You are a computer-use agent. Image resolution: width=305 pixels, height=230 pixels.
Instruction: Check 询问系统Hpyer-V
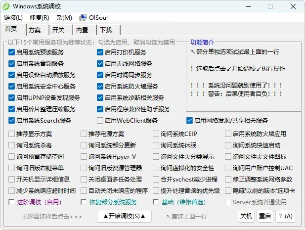click(x=84, y=157)
